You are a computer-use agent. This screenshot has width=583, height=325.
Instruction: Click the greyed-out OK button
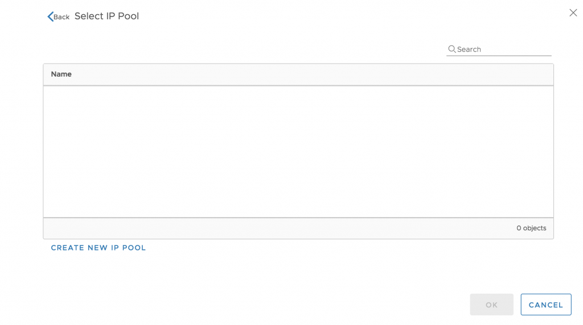pos(491,305)
